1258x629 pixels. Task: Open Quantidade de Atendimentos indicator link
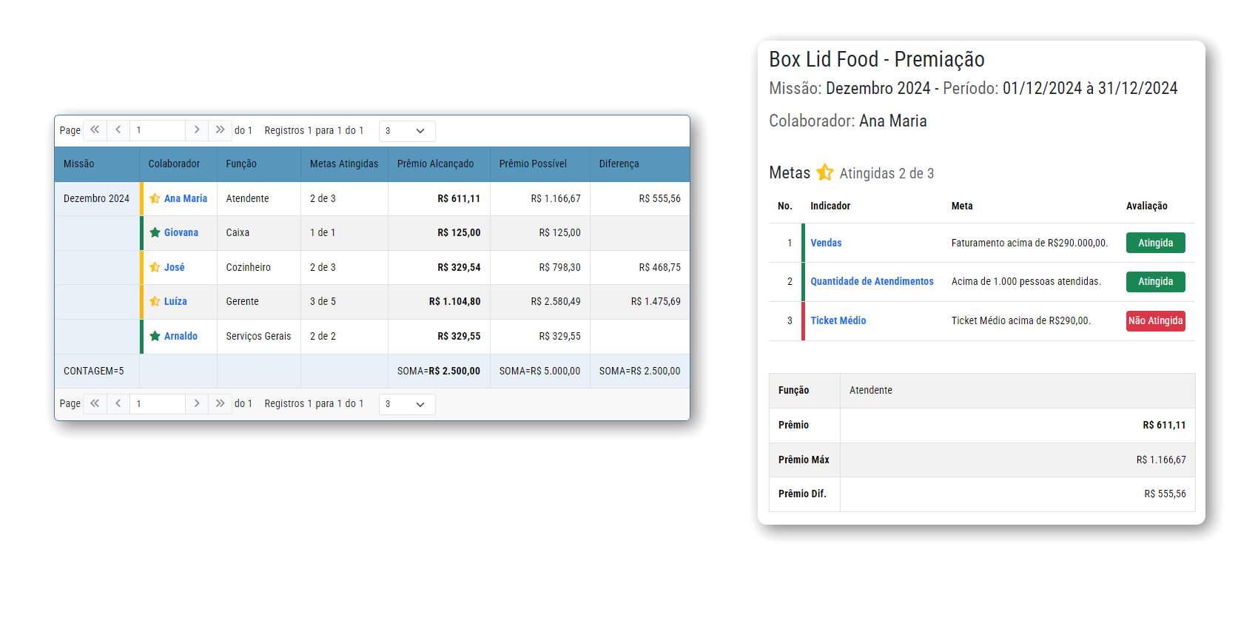pos(872,281)
